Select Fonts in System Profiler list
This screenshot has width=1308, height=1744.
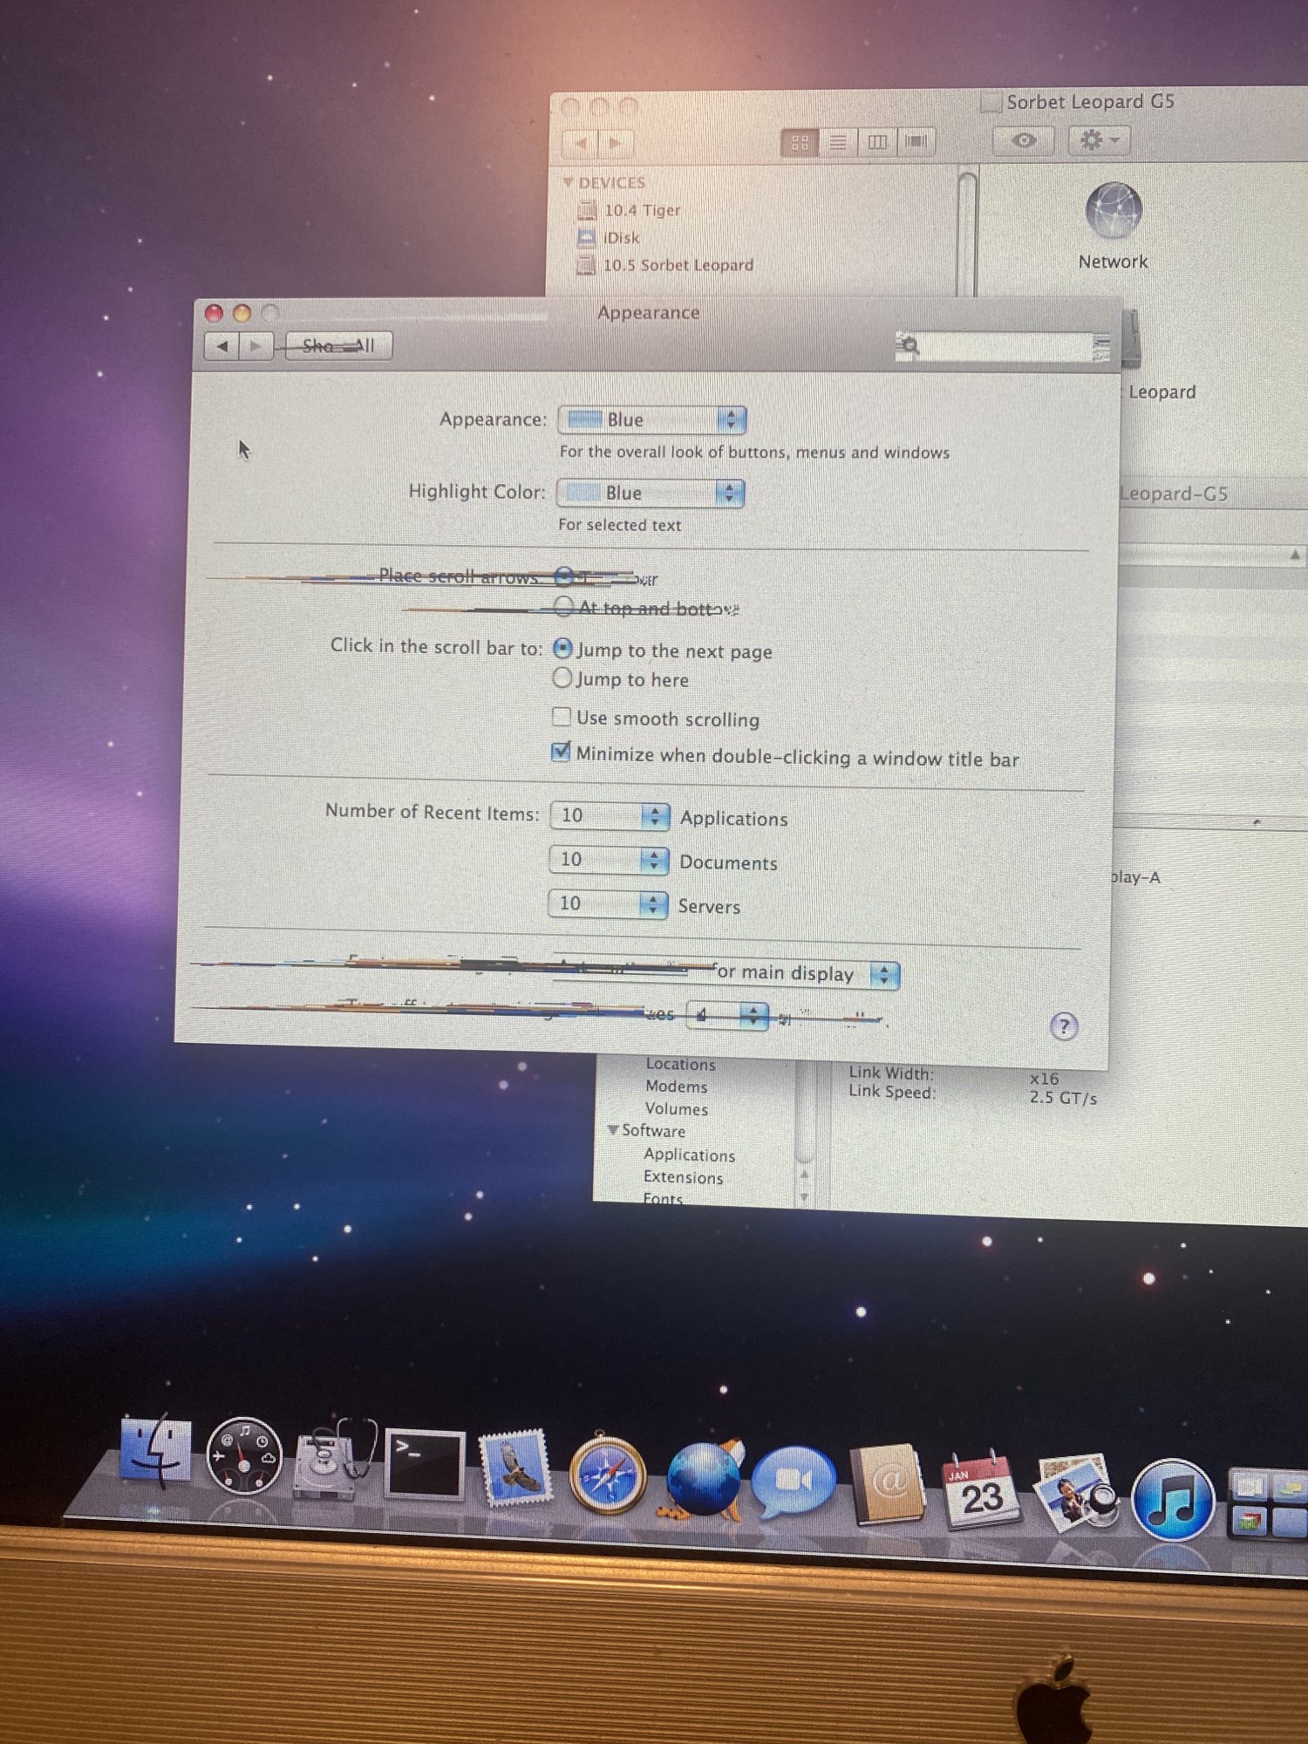(663, 1198)
